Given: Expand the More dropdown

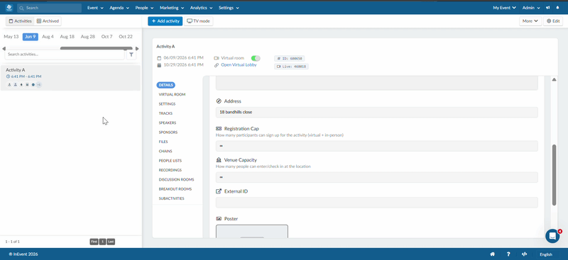Looking at the screenshot, I should point(530,21).
